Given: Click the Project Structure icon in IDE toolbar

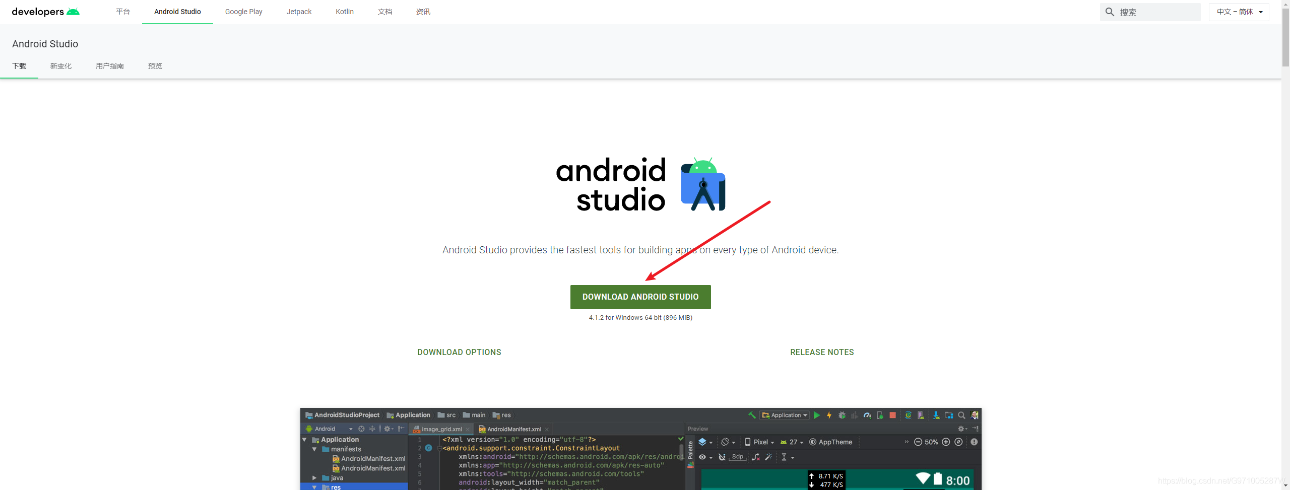Looking at the screenshot, I should pyautogui.click(x=949, y=415).
